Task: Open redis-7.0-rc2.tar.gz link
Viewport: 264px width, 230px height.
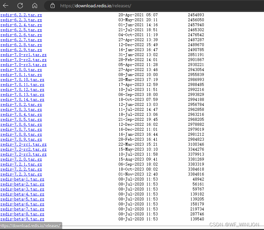Action: pos(23,60)
